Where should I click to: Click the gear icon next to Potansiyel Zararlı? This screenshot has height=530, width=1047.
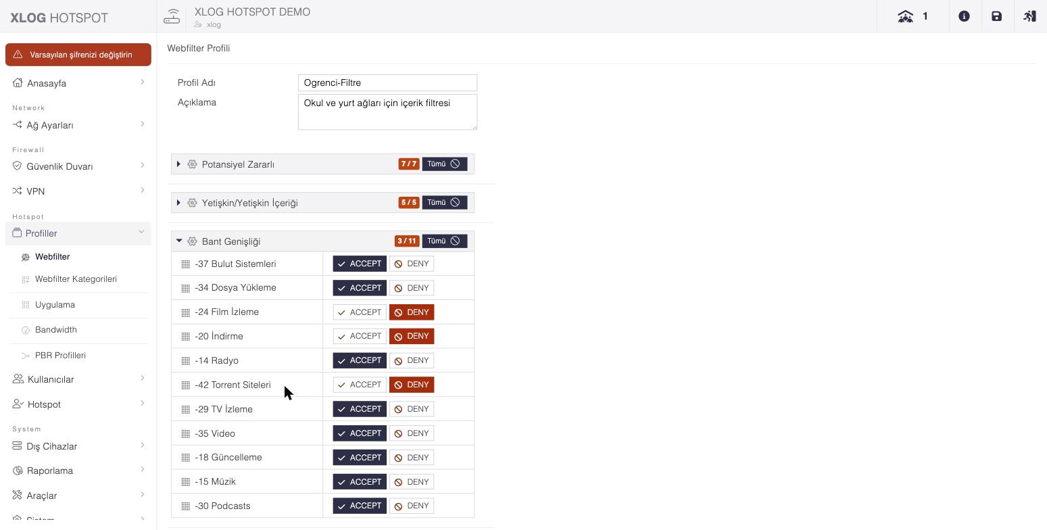click(192, 164)
